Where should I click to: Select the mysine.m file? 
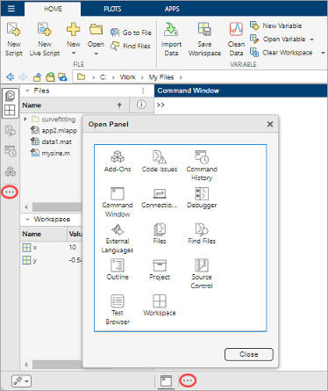[51, 153]
